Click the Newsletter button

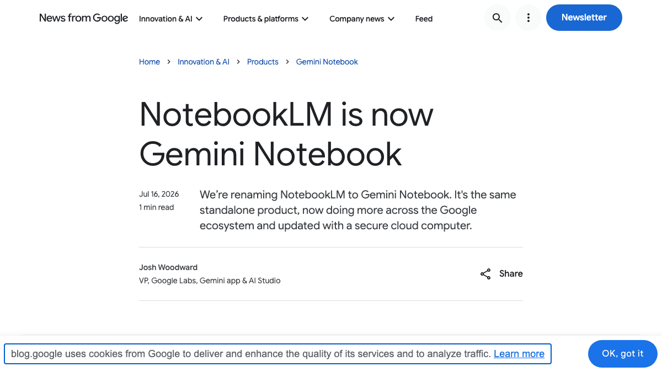point(584,18)
